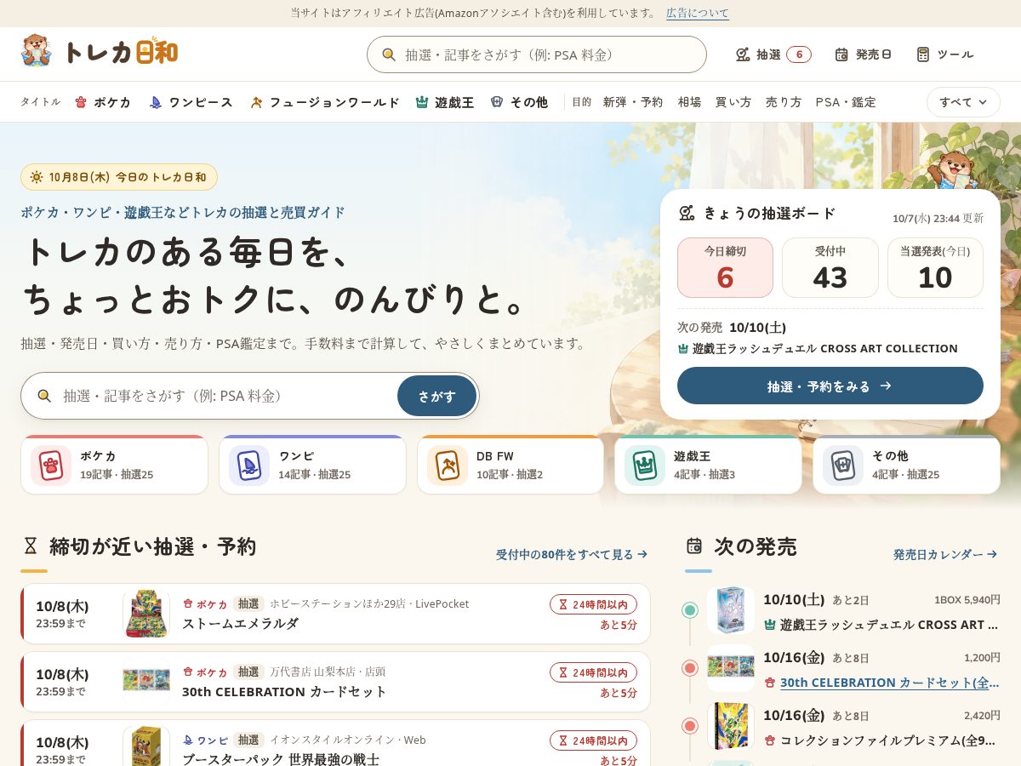
Task: Click the 今日締切 6 counter tile
Action: (x=725, y=267)
